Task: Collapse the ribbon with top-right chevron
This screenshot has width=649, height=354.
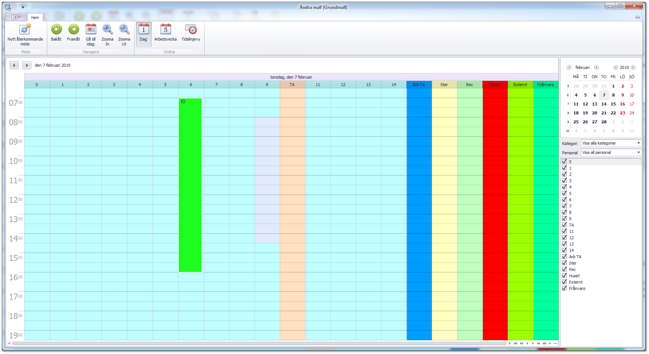Action: coord(637,18)
